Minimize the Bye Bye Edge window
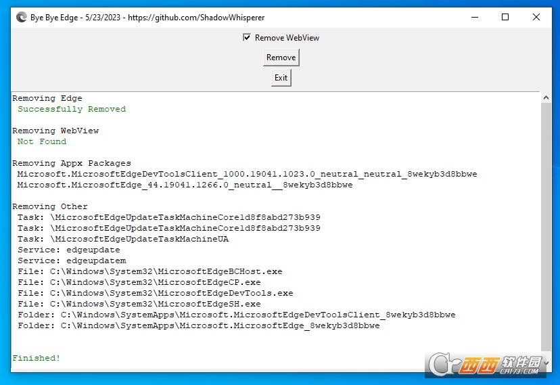The image size is (560, 385). (475, 17)
